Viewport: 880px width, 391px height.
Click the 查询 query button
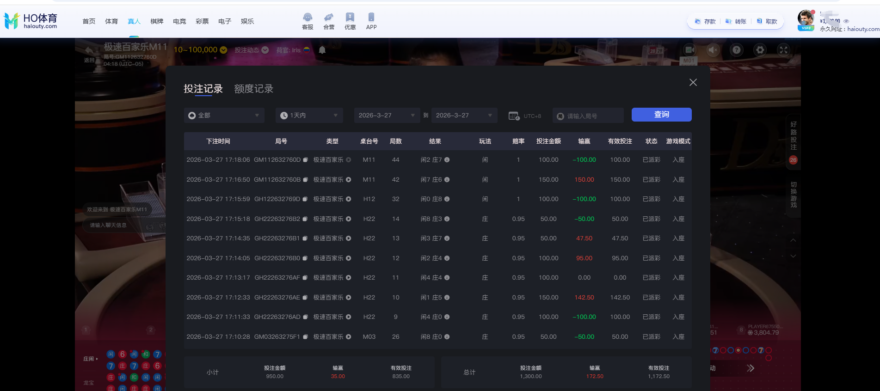pyautogui.click(x=661, y=115)
